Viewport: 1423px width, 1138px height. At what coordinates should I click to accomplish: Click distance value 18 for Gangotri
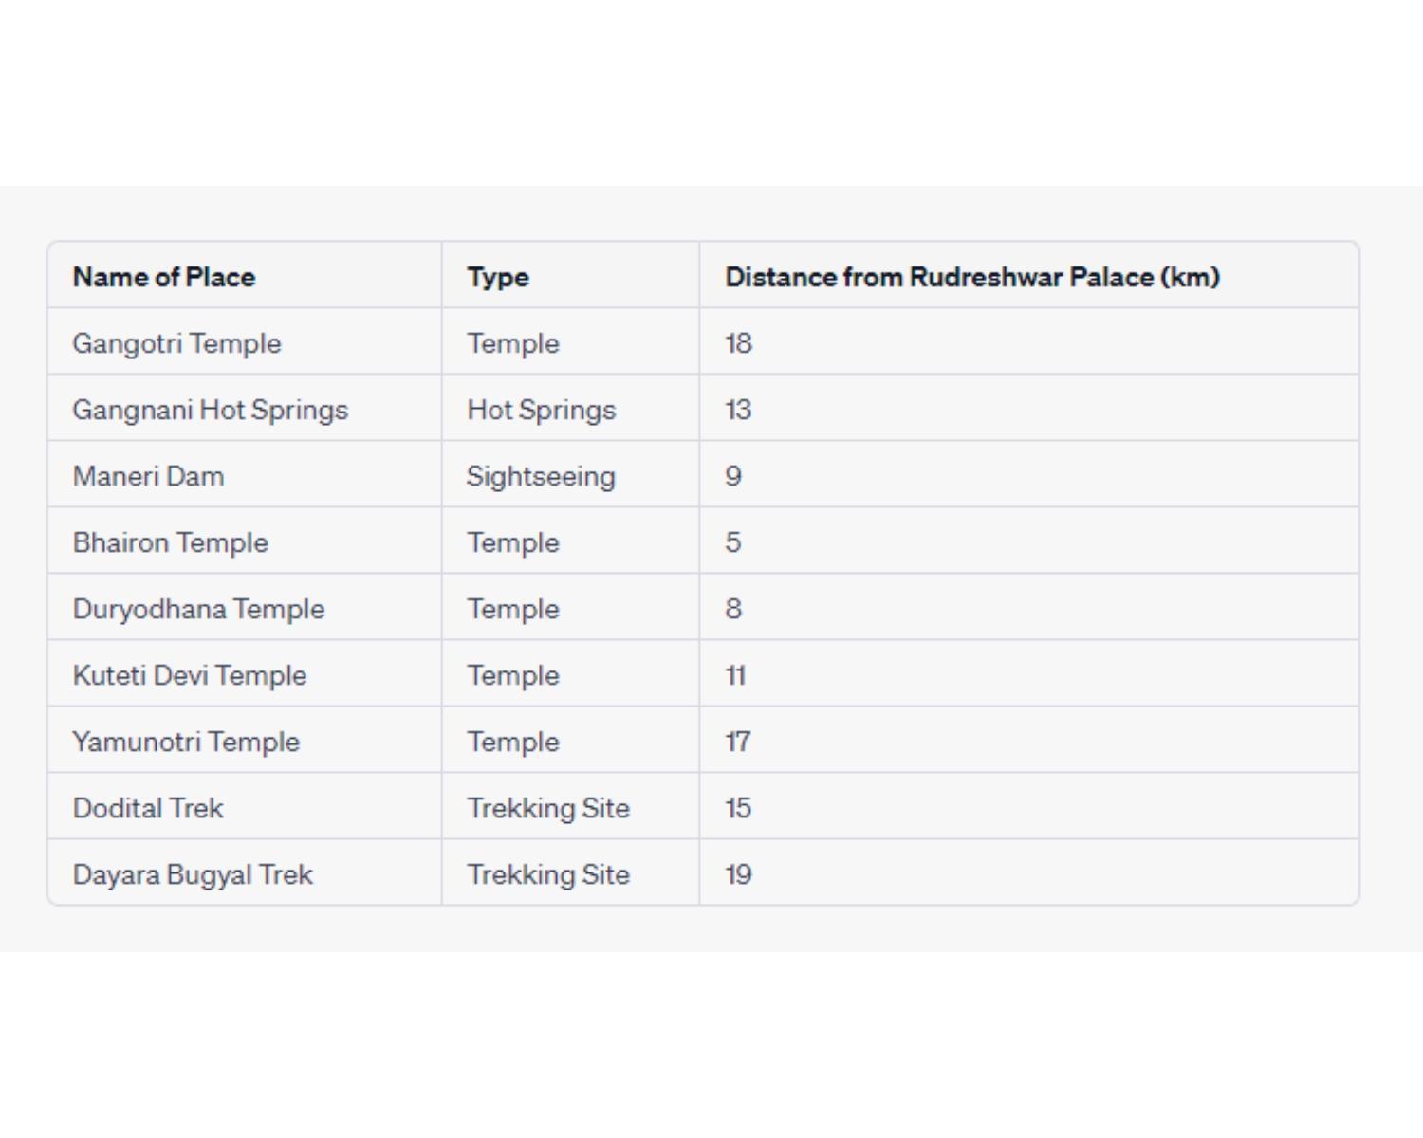click(x=739, y=343)
